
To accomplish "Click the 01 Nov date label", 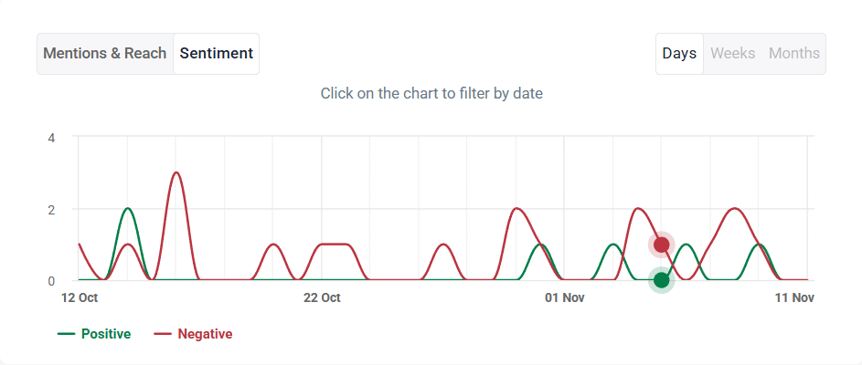I will (x=564, y=297).
